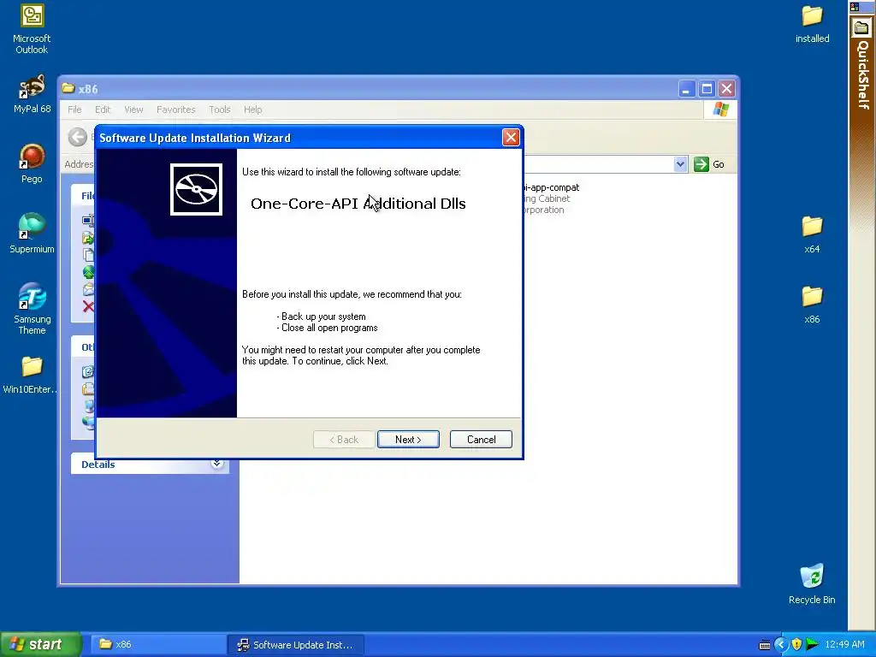Viewport: 876px width, 657px height.
Task: Click Next in the update wizard
Action: click(x=408, y=440)
